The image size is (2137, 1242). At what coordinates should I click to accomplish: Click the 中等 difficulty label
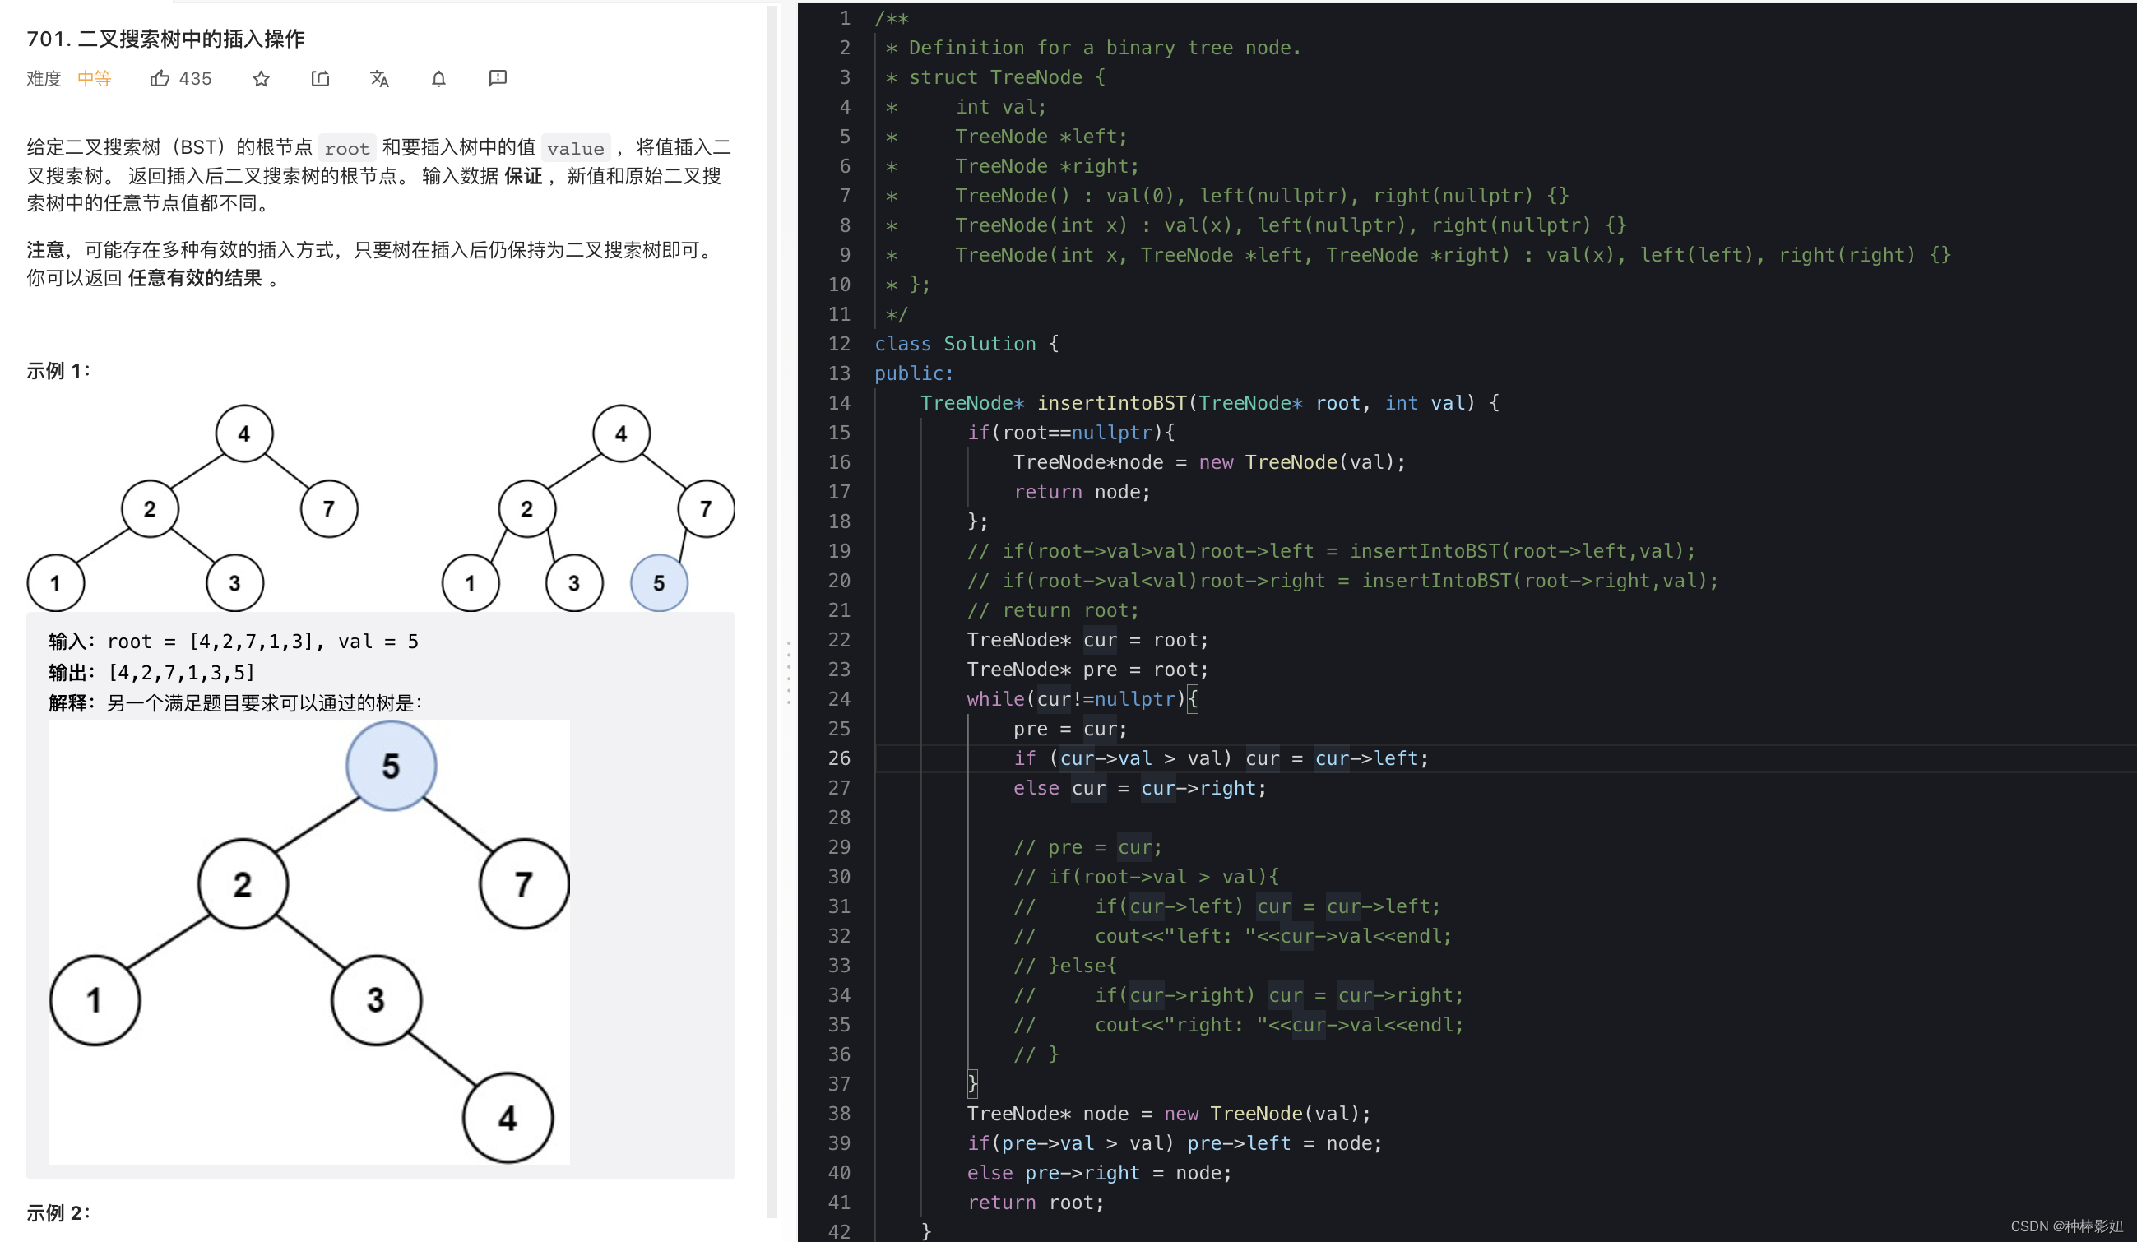pyautogui.click(x=94, y=79)
